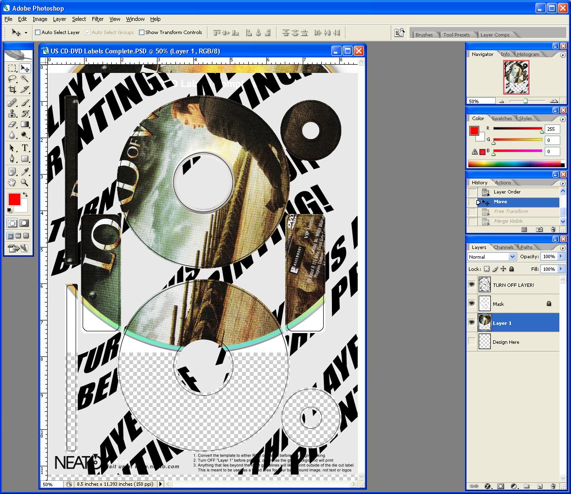Switch to Quick Mask mode
The height and width of the screenshot is (494, 571).
[24, 223]
